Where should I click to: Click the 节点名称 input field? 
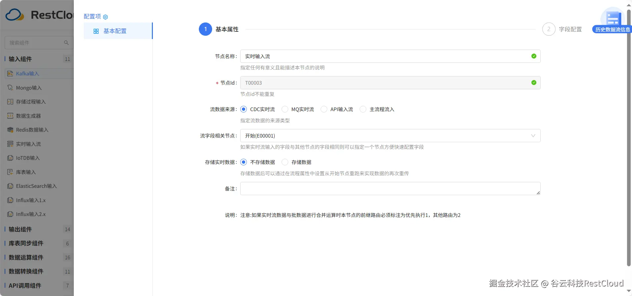click(x=390, y=56)
